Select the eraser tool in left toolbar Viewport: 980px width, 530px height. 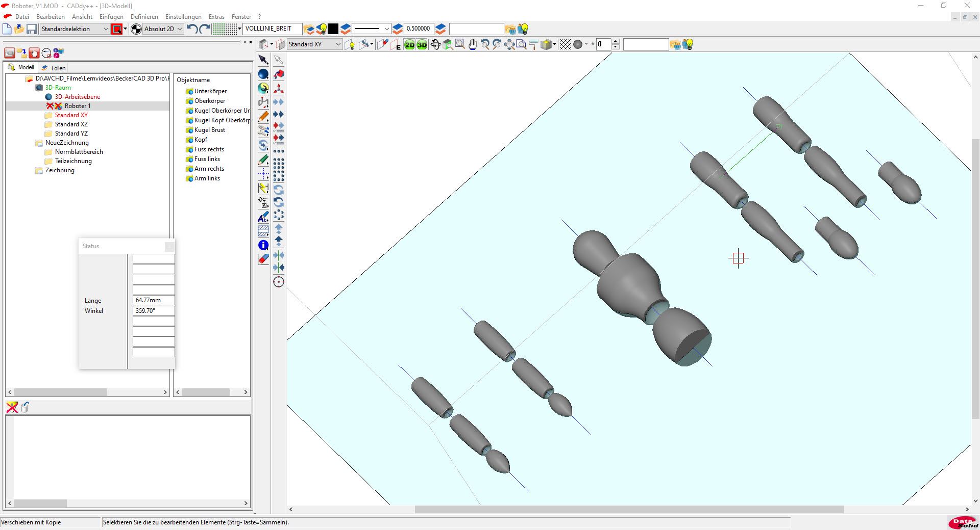(x=263, y=259)
